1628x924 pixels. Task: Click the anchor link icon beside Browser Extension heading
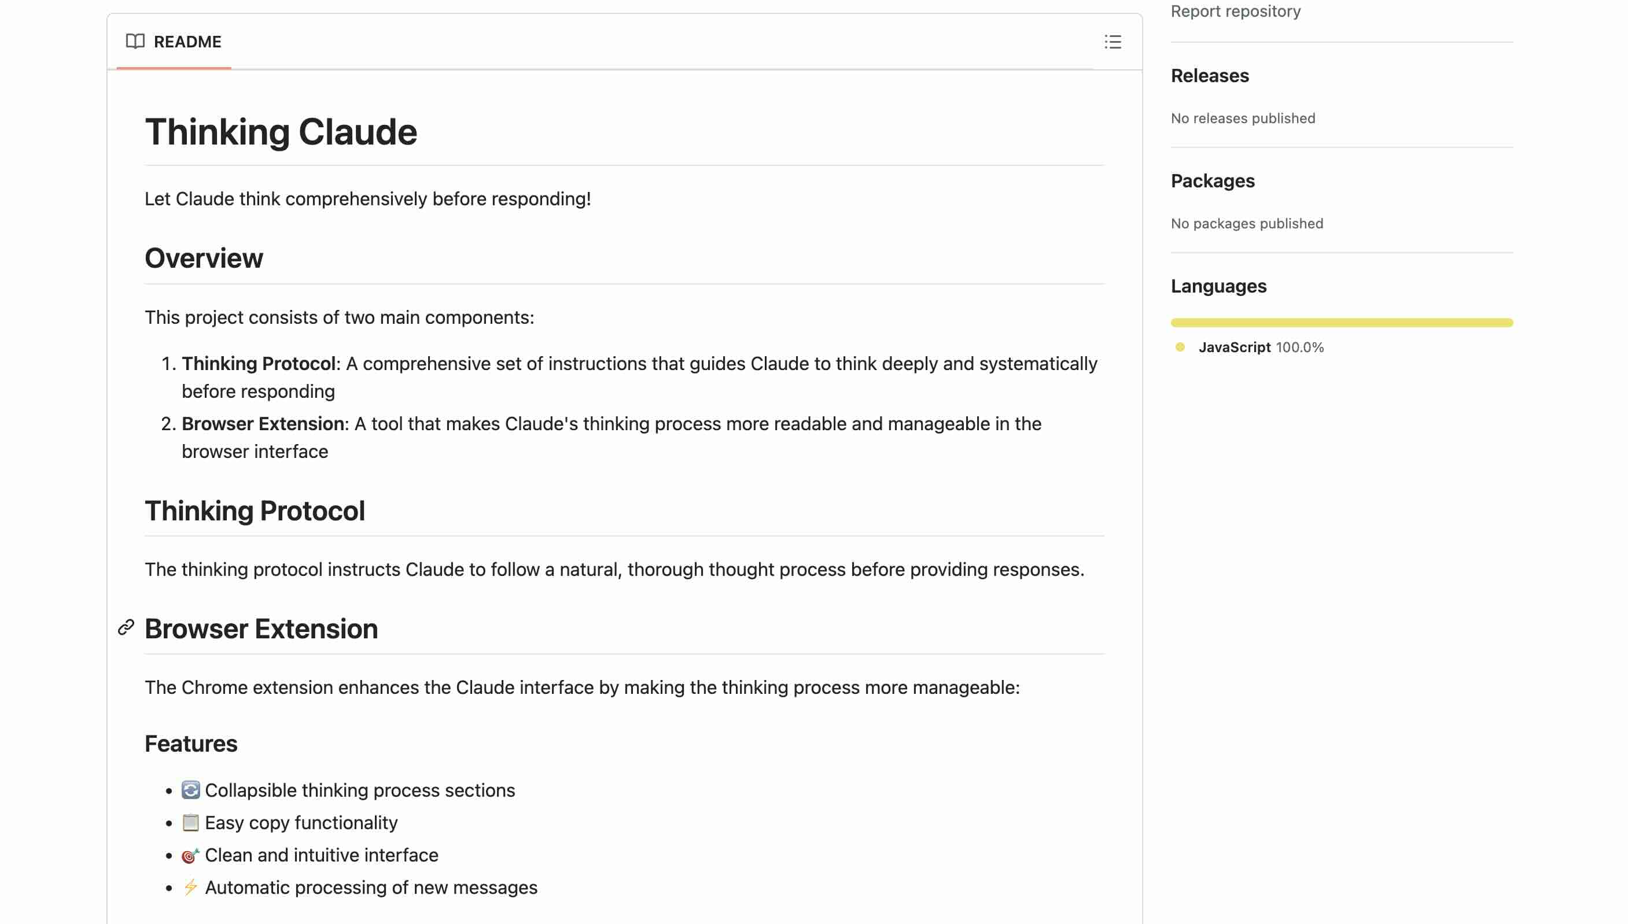(126, 629)
